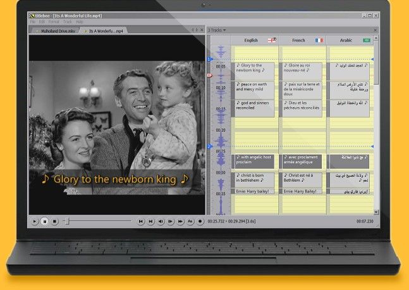Open the Track menu
409x290 pixels.
(x=67, y=22)
